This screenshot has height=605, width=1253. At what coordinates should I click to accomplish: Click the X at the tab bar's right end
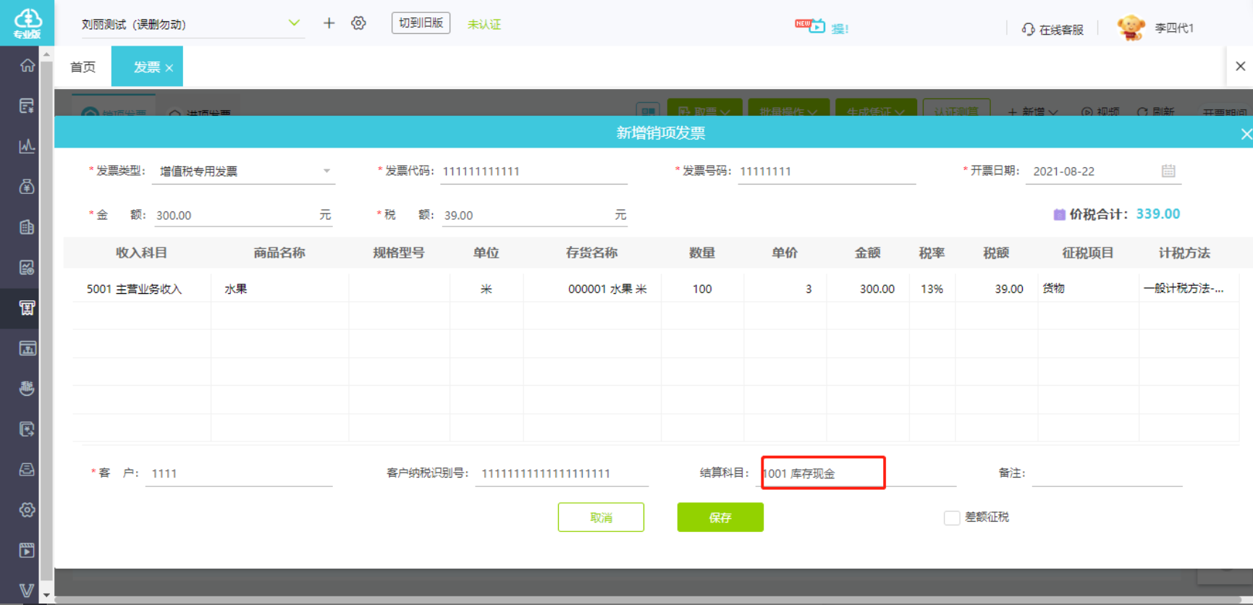(1240, 66)
